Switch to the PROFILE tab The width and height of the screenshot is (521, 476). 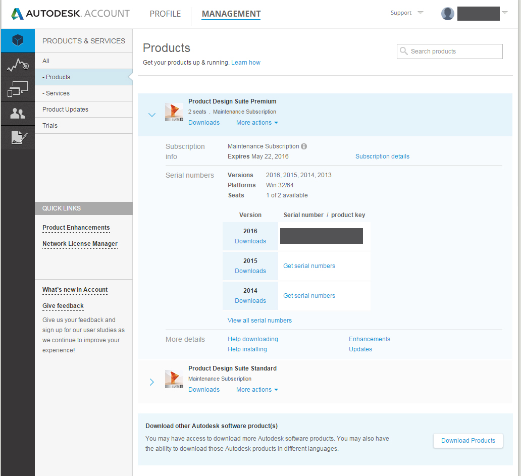click(x=165, y=14)
